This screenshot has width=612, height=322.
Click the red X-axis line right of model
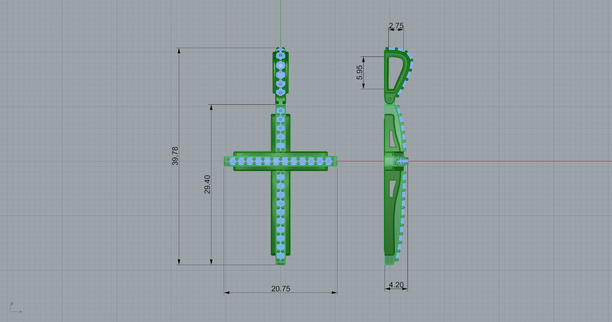coord(485,161)
